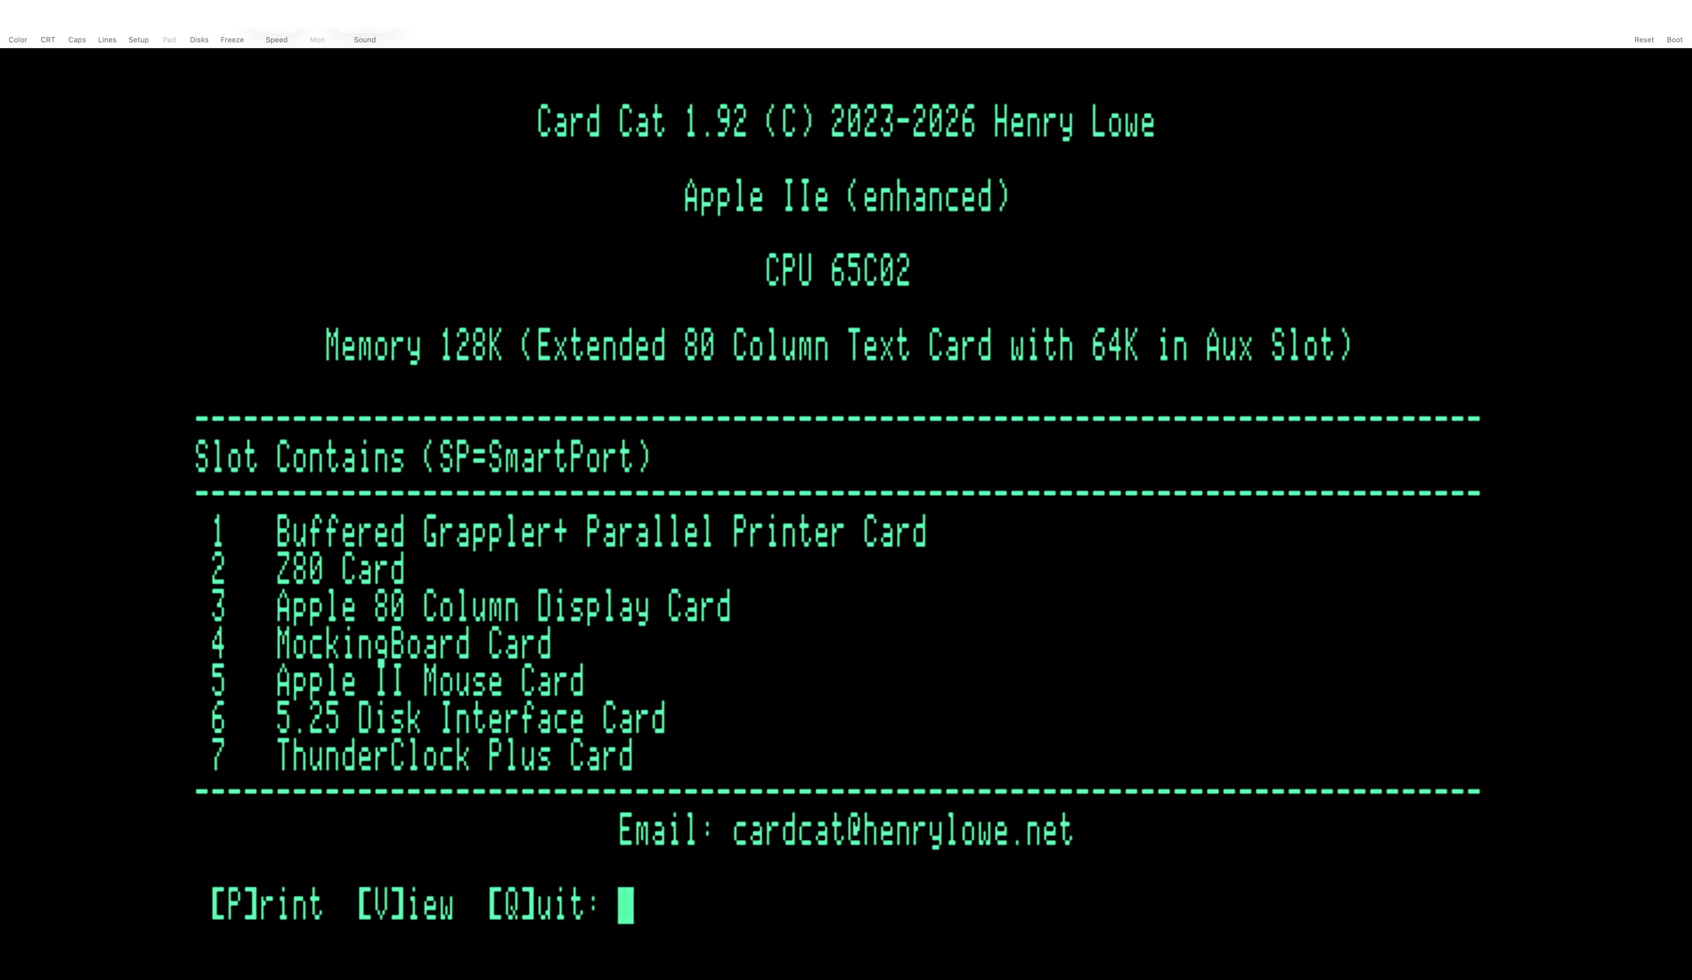Click the Pad toolbar item

pos(169,40)
